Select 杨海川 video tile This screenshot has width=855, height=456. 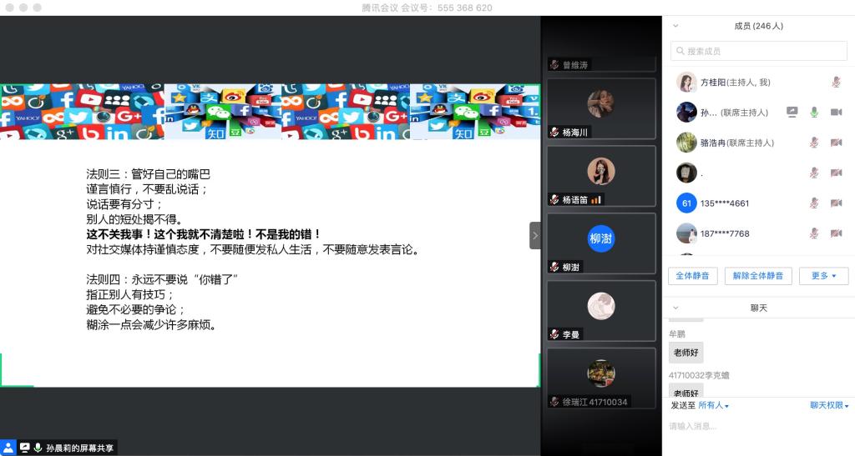tap(601, 108)
